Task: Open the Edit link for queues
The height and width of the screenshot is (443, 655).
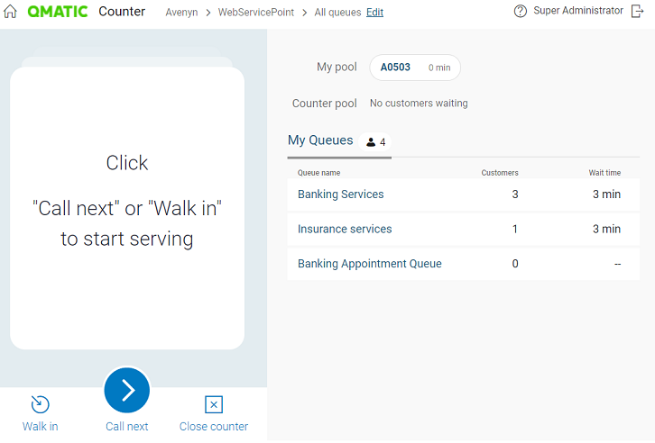Action: (374, 13)
